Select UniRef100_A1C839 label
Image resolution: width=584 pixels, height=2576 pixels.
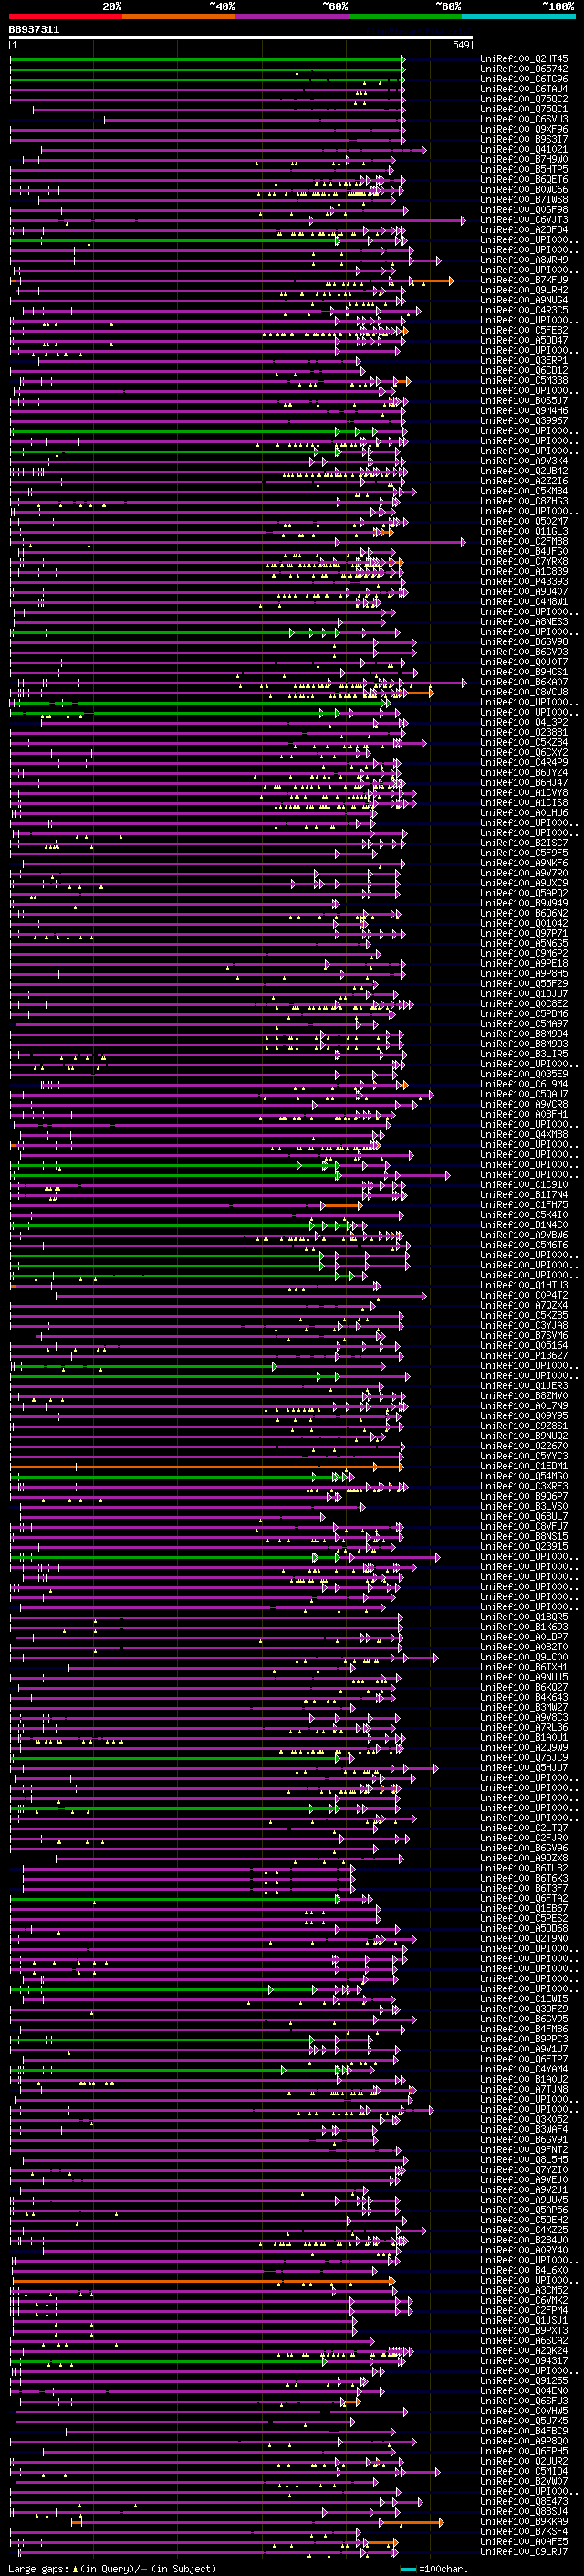pos(523,572)
